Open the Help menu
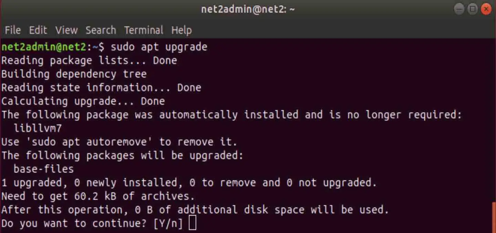 182,30
